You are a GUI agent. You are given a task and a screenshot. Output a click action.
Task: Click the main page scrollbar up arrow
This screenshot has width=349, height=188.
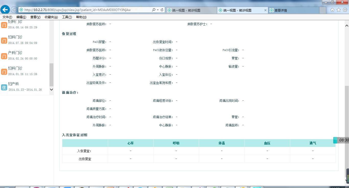(347, 26)
